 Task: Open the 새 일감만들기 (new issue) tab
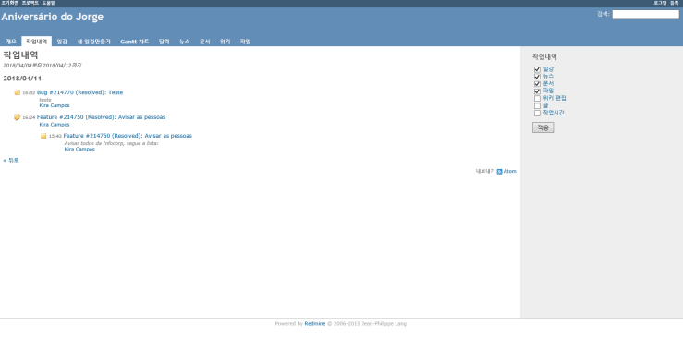tap(94, 42)
